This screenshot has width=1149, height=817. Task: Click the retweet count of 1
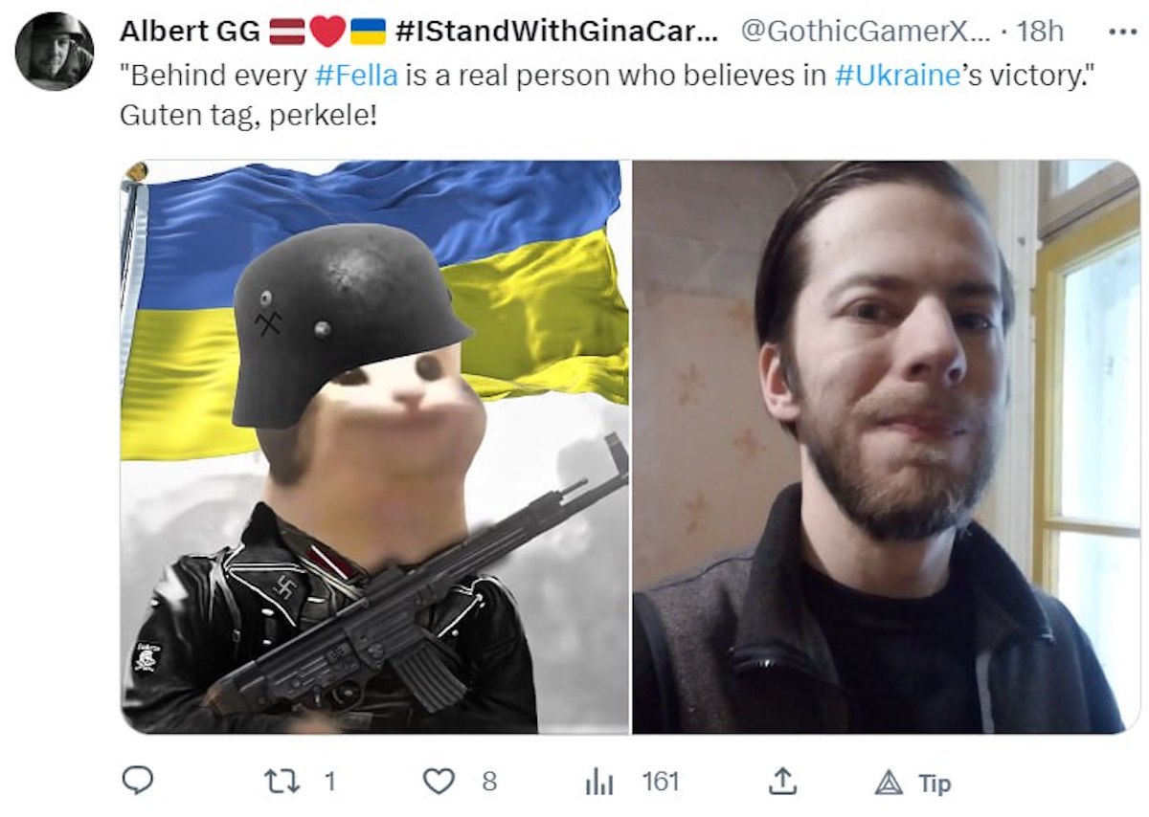pos(330,782)
